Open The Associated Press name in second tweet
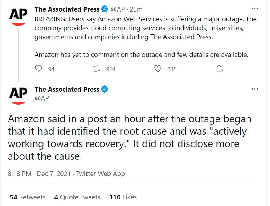Viewport: 270px width, 206px height. tap(67, 89)
